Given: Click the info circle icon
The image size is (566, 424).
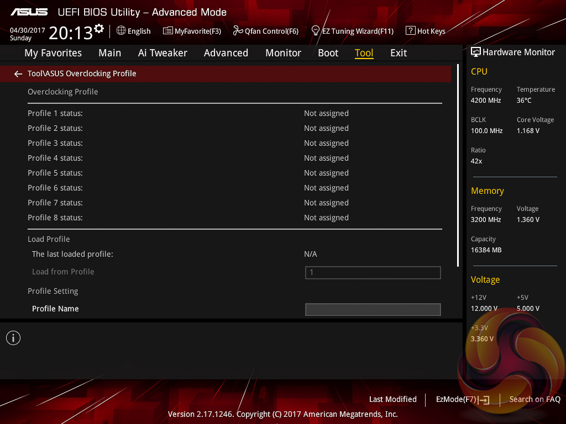Looking at the screenshot, I should 13,338.
